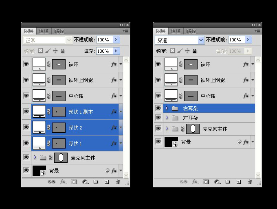Switch to 通道 tab in left panel

(44, 31)
